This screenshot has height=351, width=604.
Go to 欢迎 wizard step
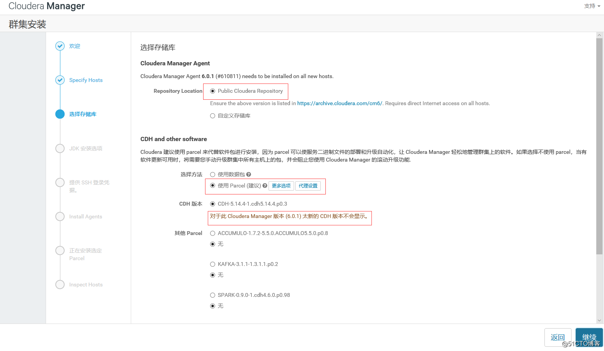click(x=75, y=46)
